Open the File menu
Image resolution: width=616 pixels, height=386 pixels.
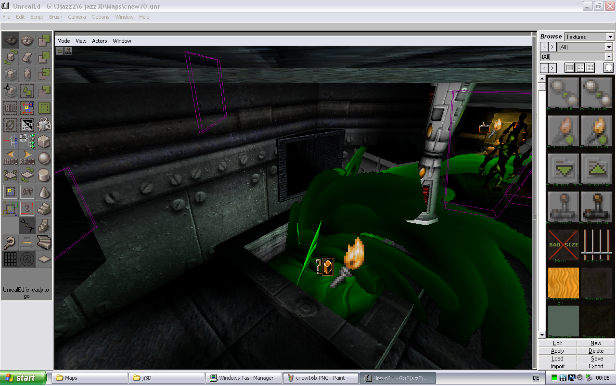tap(6, 17)
